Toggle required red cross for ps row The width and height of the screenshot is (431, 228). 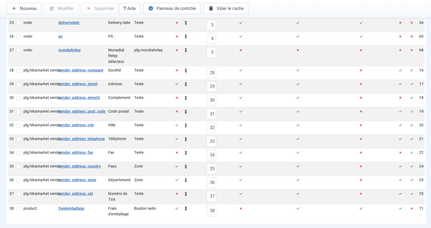[177, 37]
